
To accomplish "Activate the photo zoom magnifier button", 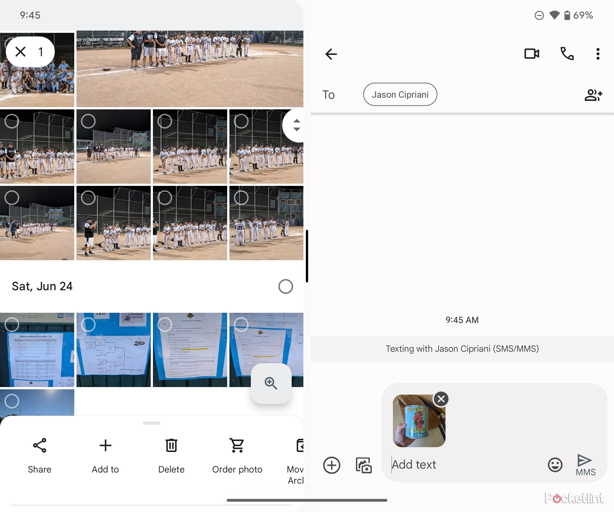I will coord(271,383).
